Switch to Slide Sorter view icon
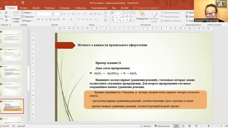The height and width of the screenshot is (128, 228). (x=183, y=126)
